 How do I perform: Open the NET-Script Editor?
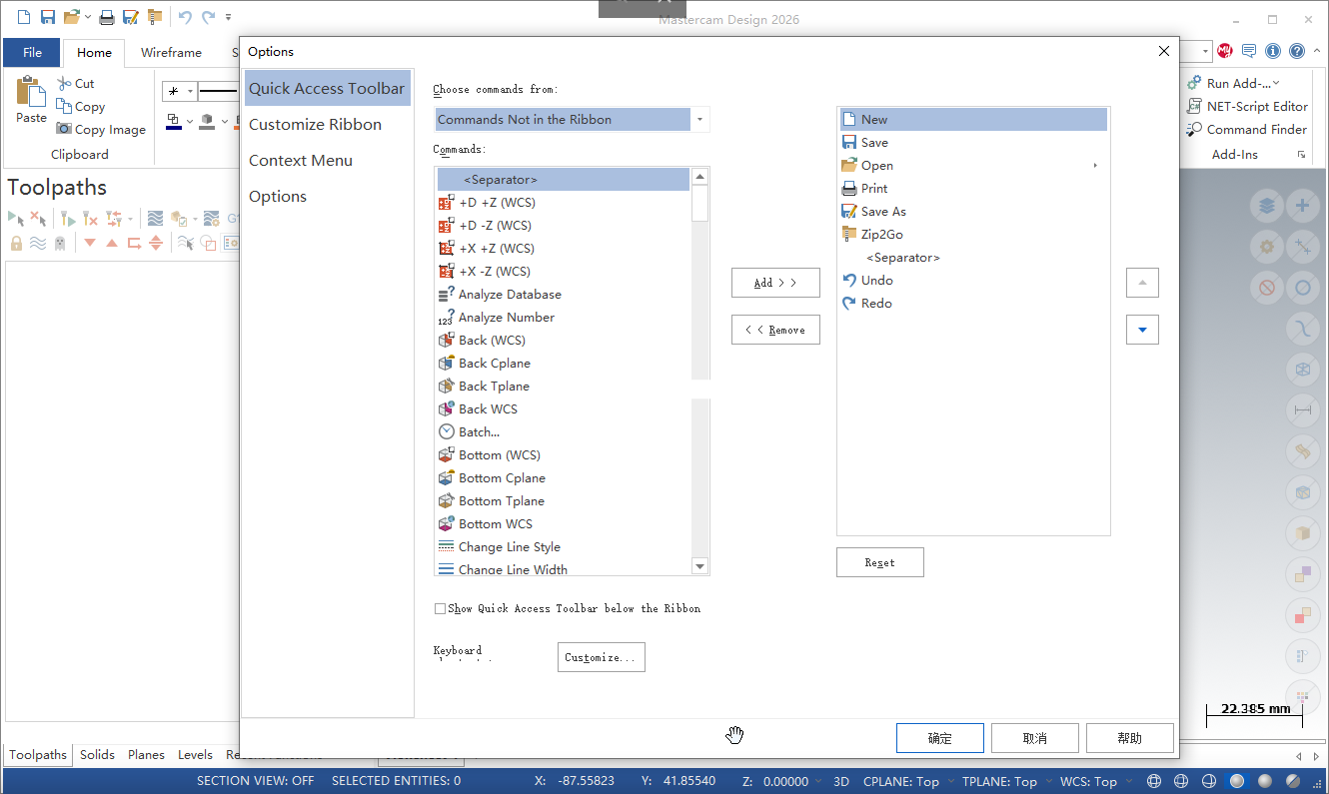(x=1247, y=107)
